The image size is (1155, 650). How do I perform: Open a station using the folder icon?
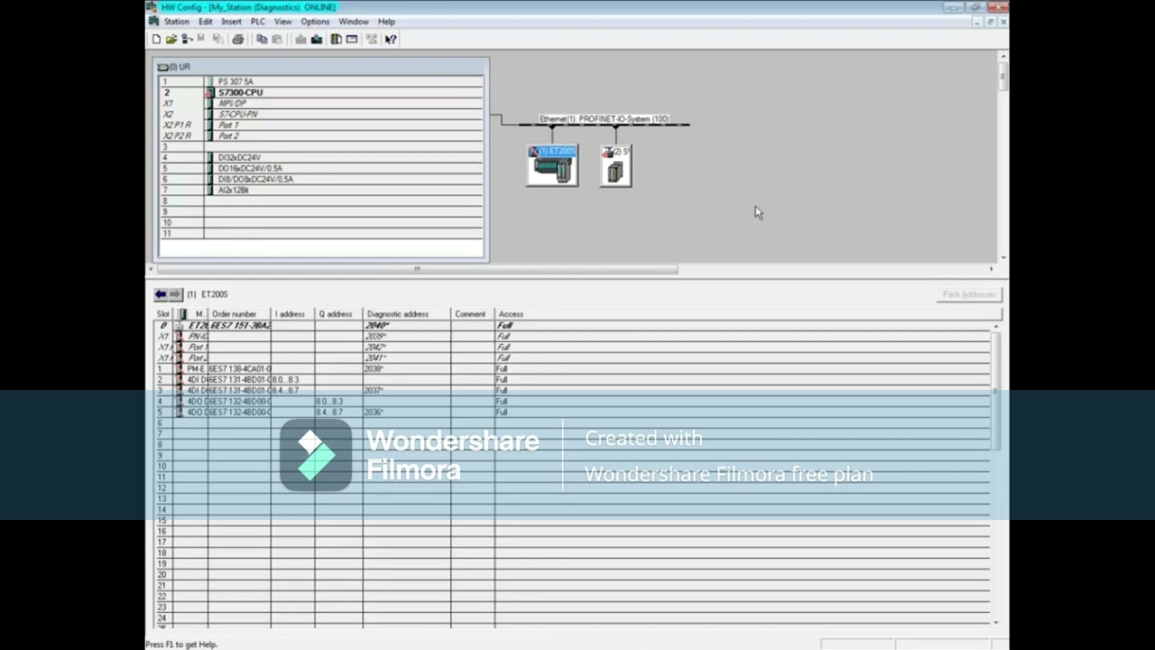pos(171,39)
